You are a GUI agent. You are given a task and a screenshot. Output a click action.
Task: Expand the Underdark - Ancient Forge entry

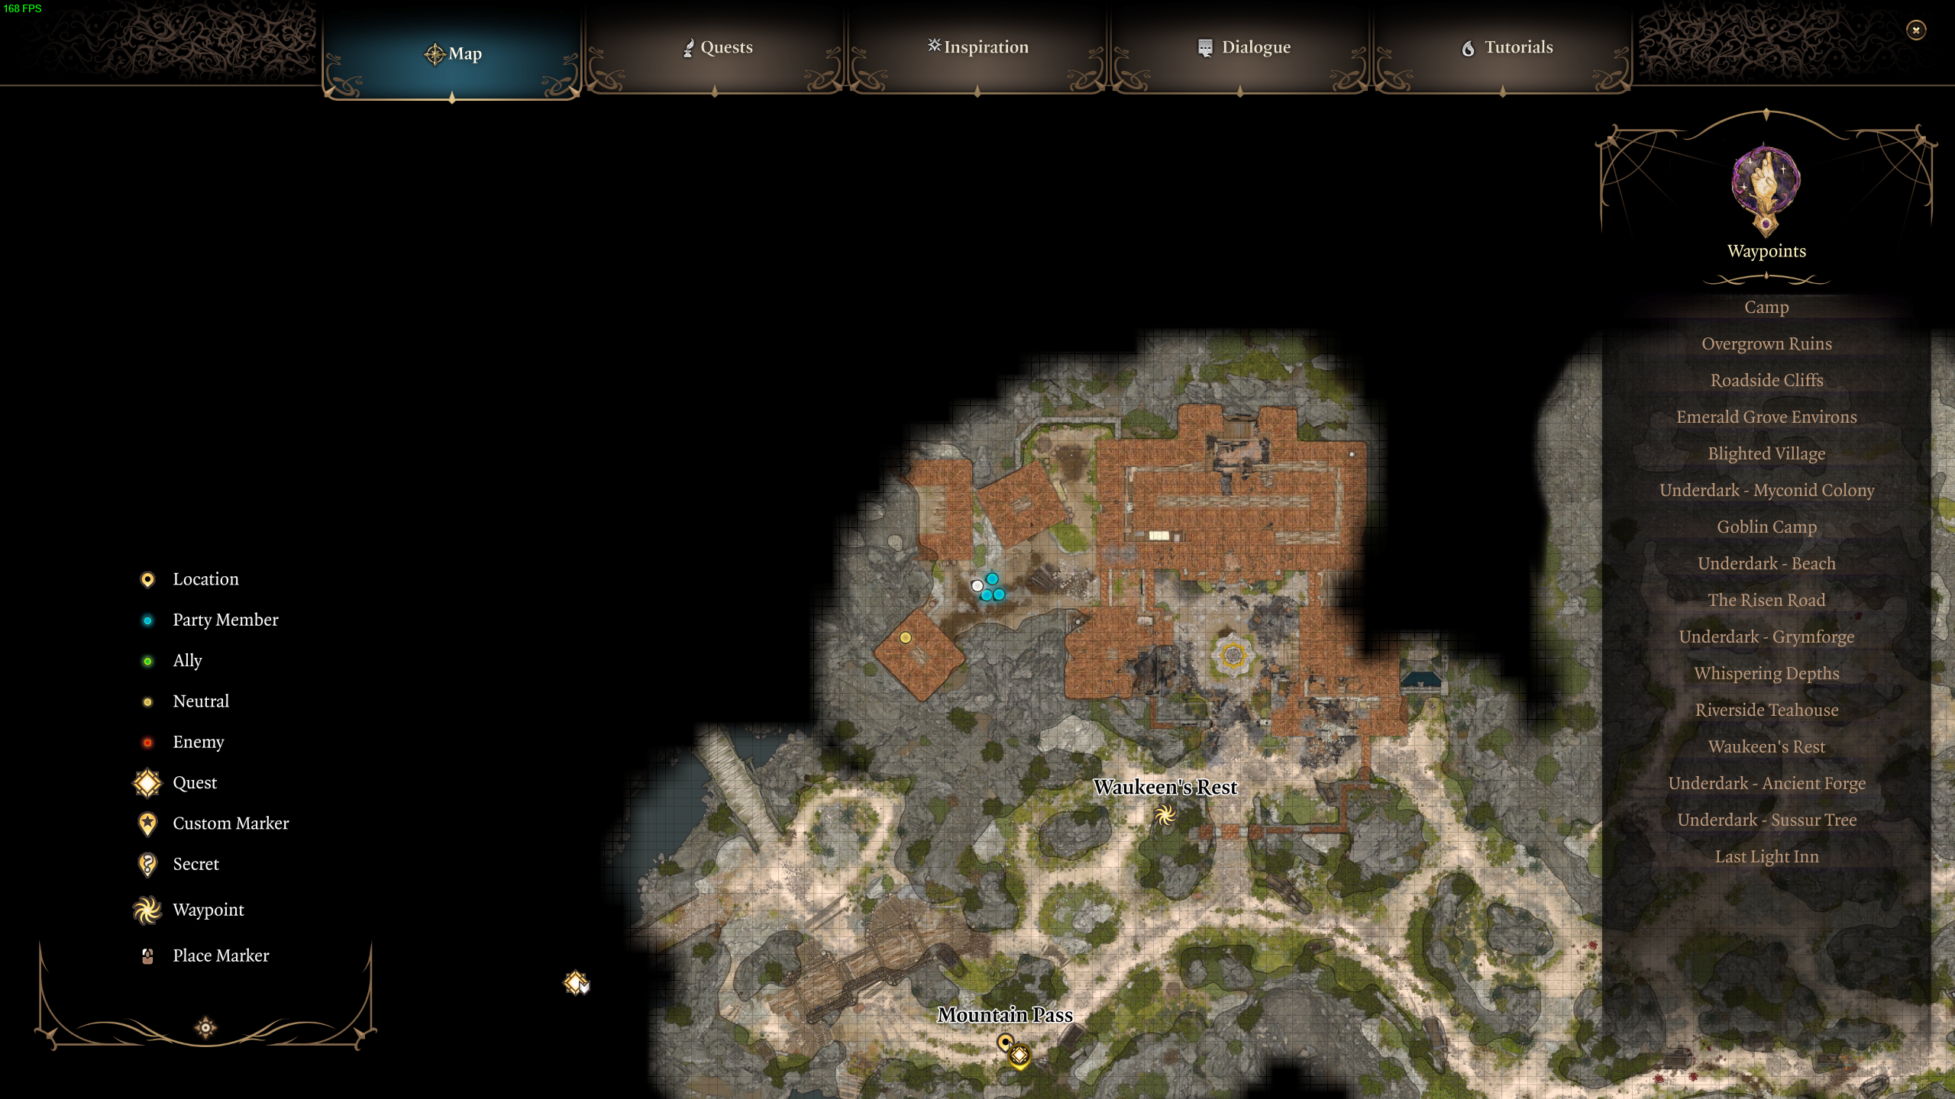(1767, 782)
